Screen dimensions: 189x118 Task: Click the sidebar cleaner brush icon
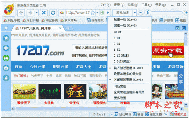point(6,78)
